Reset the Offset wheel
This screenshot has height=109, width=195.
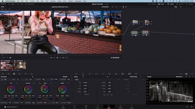[68, 83]
